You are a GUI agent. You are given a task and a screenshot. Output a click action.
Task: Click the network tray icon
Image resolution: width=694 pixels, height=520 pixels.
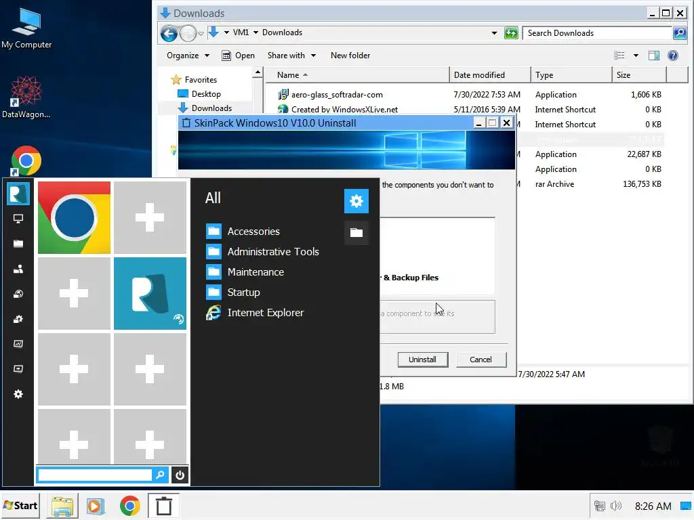[599, 506]
